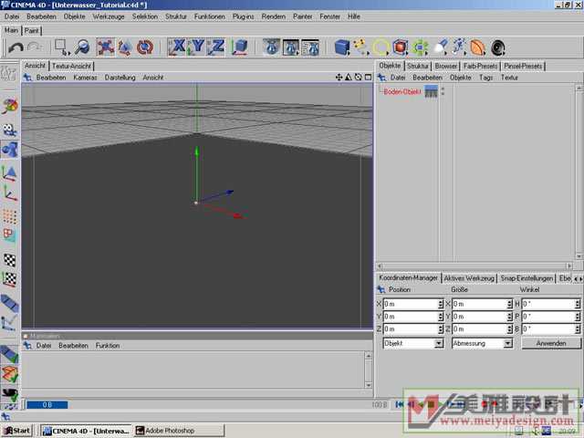This screenshot has height=438, width=584.
Task: Select Boden-Objekt in object manager
Action: [x=402, y=91]
